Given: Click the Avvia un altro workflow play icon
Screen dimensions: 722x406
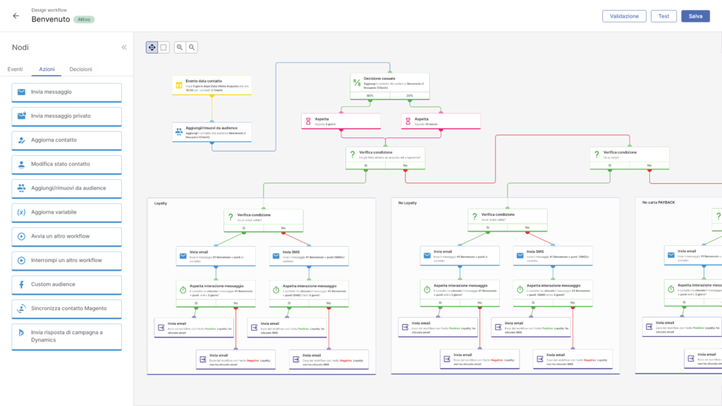Looking at the screenshot, I should [x=21, y=236].
